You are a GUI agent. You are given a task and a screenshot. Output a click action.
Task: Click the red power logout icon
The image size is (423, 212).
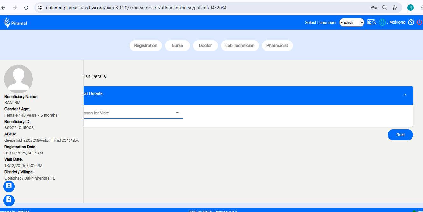point(419,22)
